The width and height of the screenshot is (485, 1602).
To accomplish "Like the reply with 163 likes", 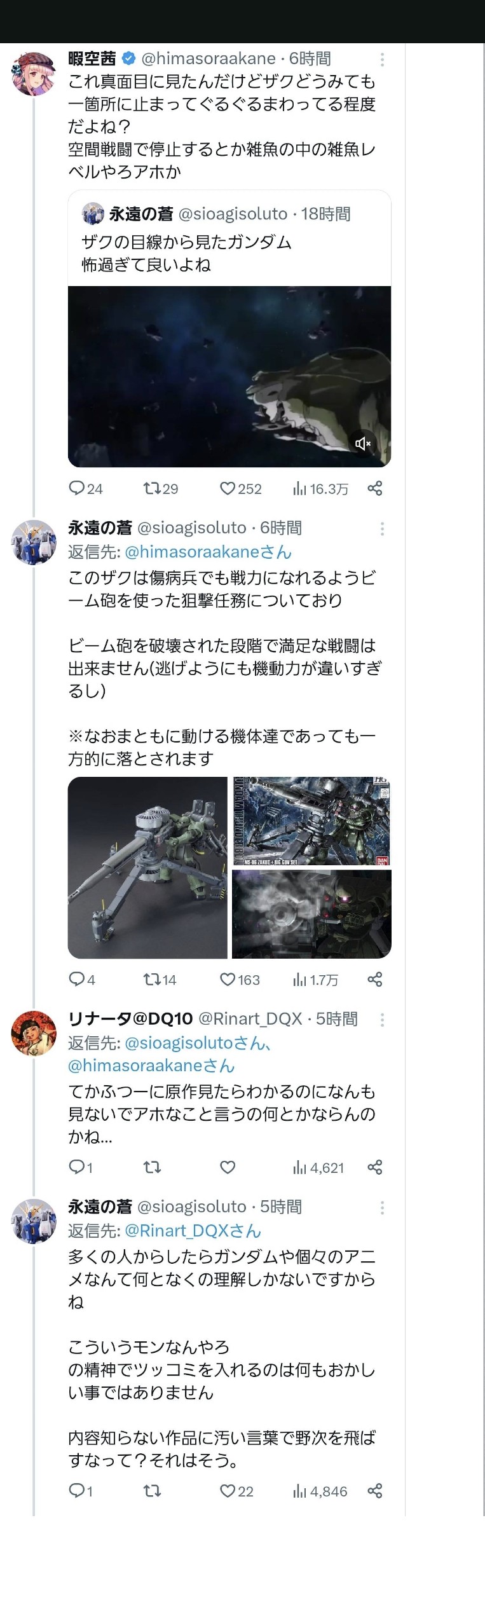I will coord(240,980).
